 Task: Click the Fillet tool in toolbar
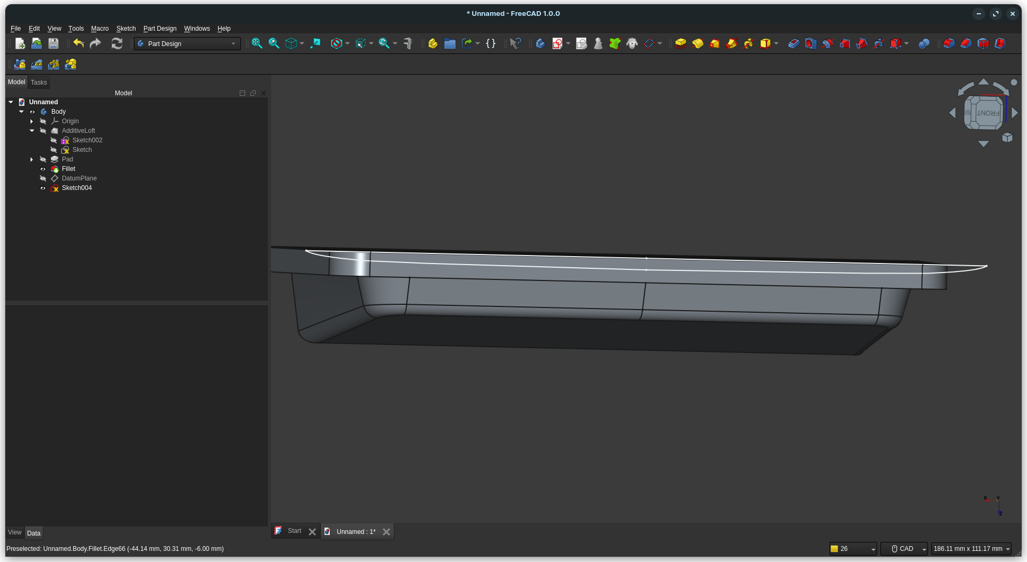tap(949, 43)
